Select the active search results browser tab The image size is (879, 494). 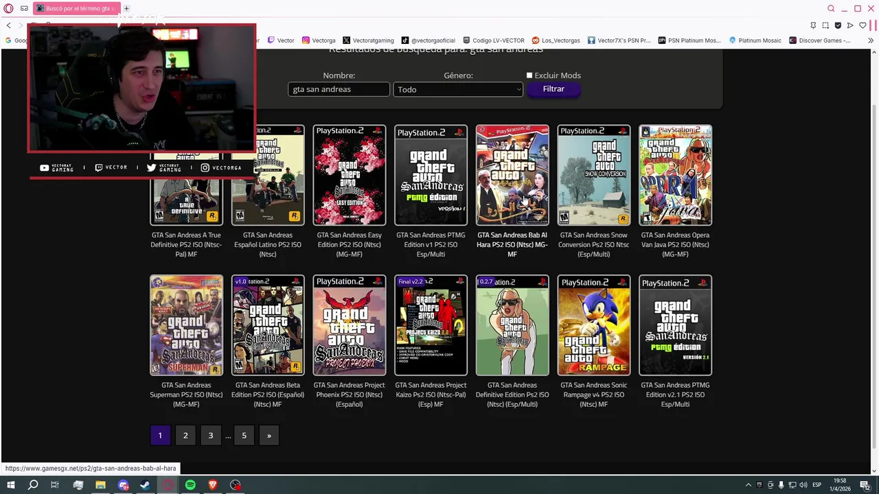click(x=76, y=8)
